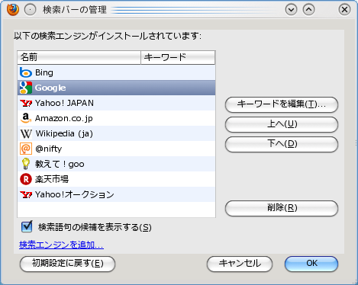Click the Bing search engine icon

(26, 72)
